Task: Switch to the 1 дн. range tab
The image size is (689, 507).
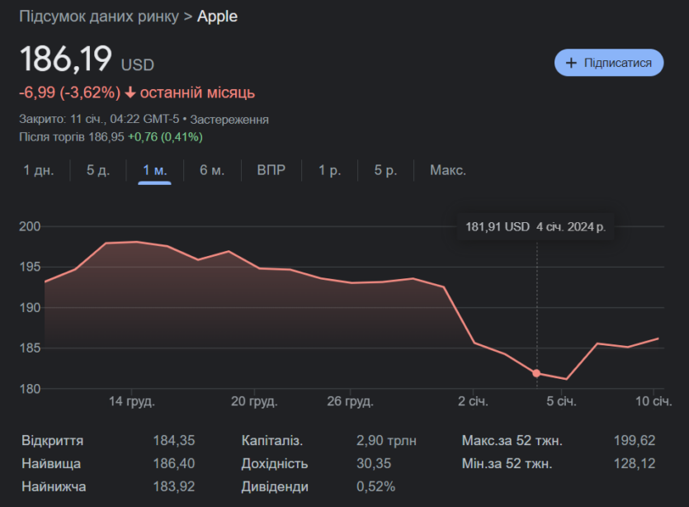Action: pos(38,170)
